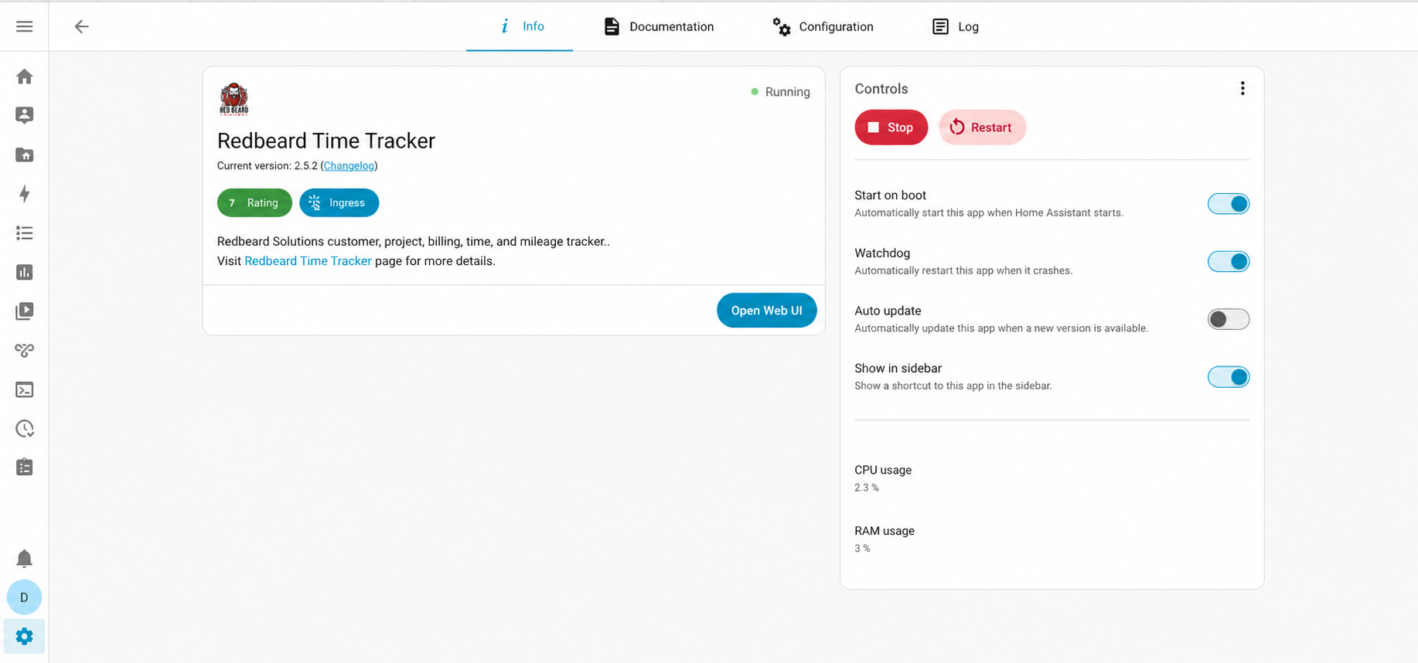Screen dimensions: 1418x663
Task: Click the Redbeard Time Tracker heading
Action: 326,141
